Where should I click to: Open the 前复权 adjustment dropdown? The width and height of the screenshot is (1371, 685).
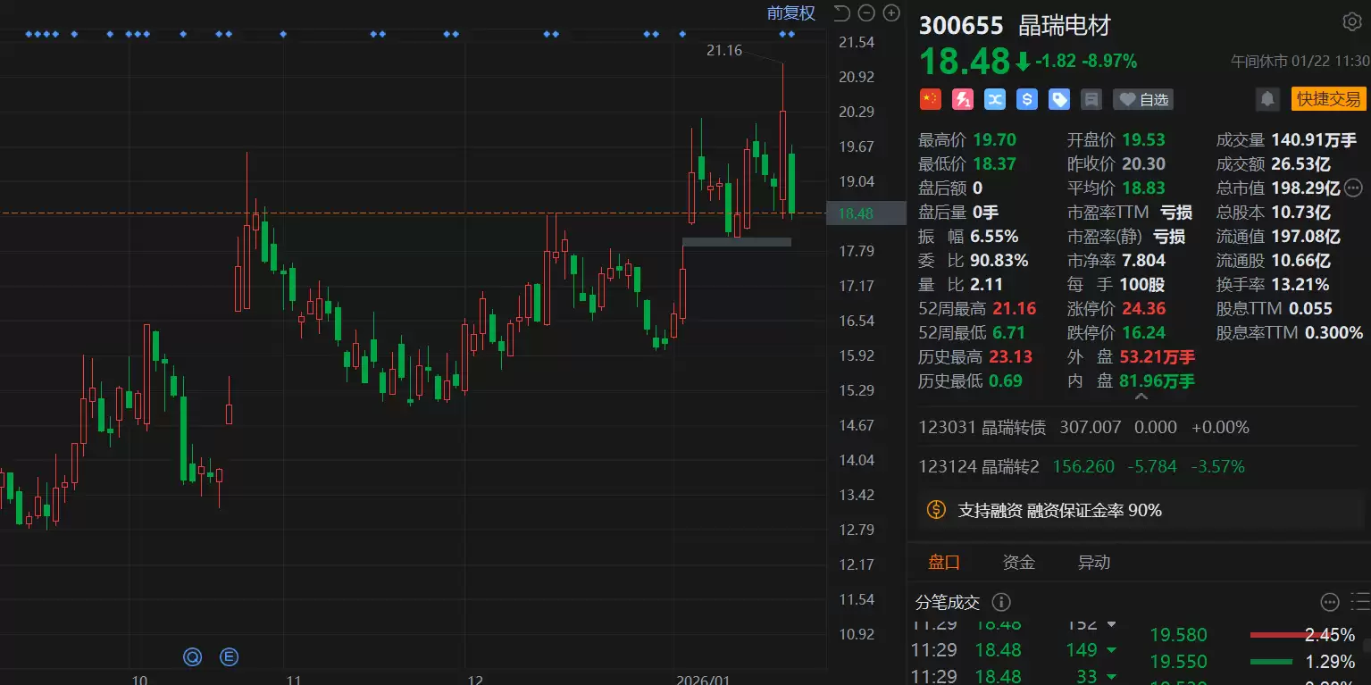(x=790, y=13)
